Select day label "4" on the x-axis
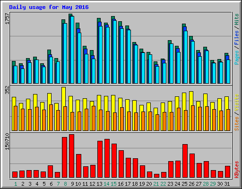The height and width of the screenshot is (189, 242). pos(37,184)
